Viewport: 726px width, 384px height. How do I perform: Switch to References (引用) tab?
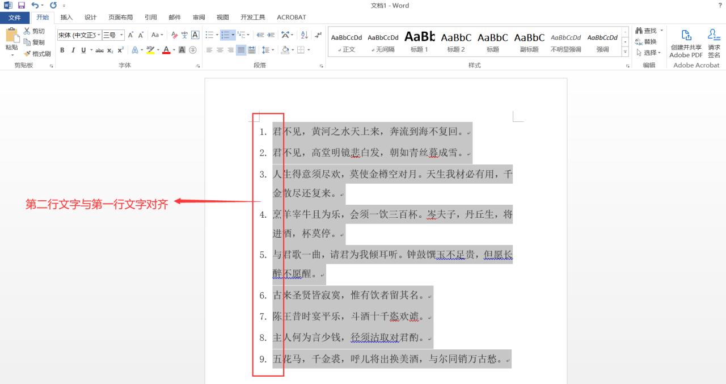click(150, 18)
